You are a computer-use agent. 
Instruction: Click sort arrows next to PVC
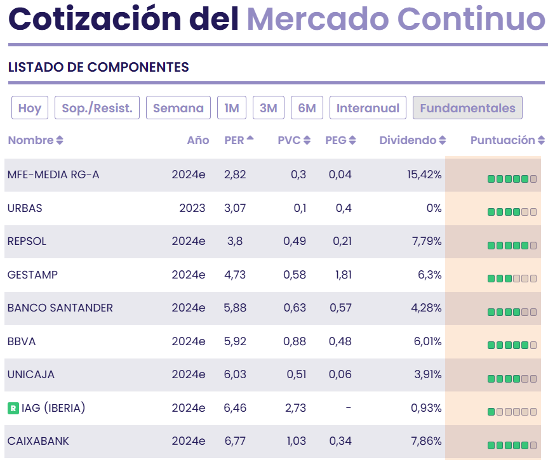[307, 140]
